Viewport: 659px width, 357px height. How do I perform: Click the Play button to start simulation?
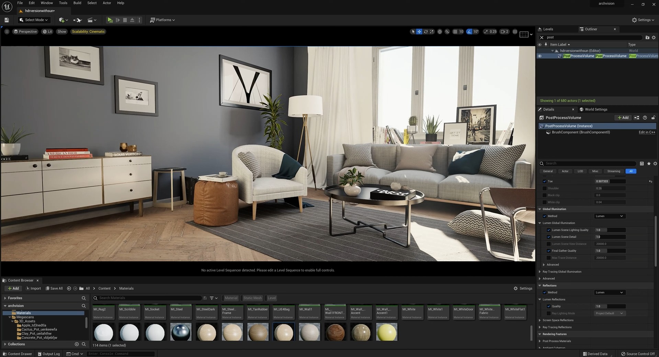pyautogui.click(x=110, y=20)
